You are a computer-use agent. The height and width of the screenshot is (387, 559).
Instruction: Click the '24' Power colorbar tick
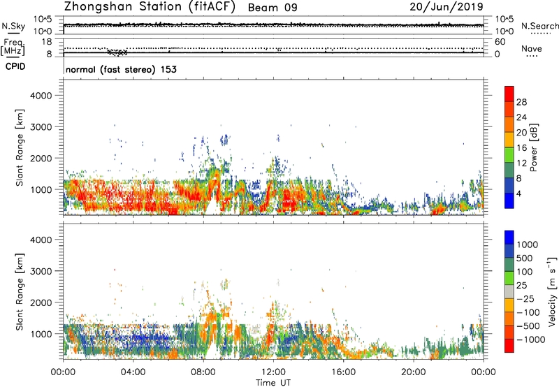pos(521,117)
